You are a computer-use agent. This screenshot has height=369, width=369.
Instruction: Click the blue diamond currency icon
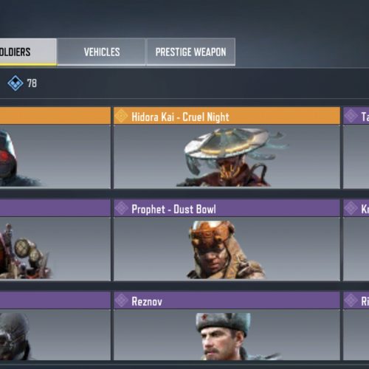click(x=15, y=83)
